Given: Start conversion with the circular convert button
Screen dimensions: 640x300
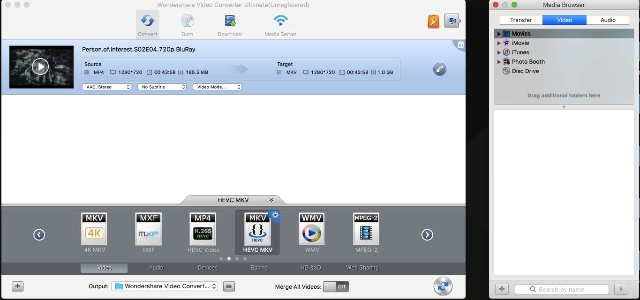Looking at the screenshot, I should point(443,286).
